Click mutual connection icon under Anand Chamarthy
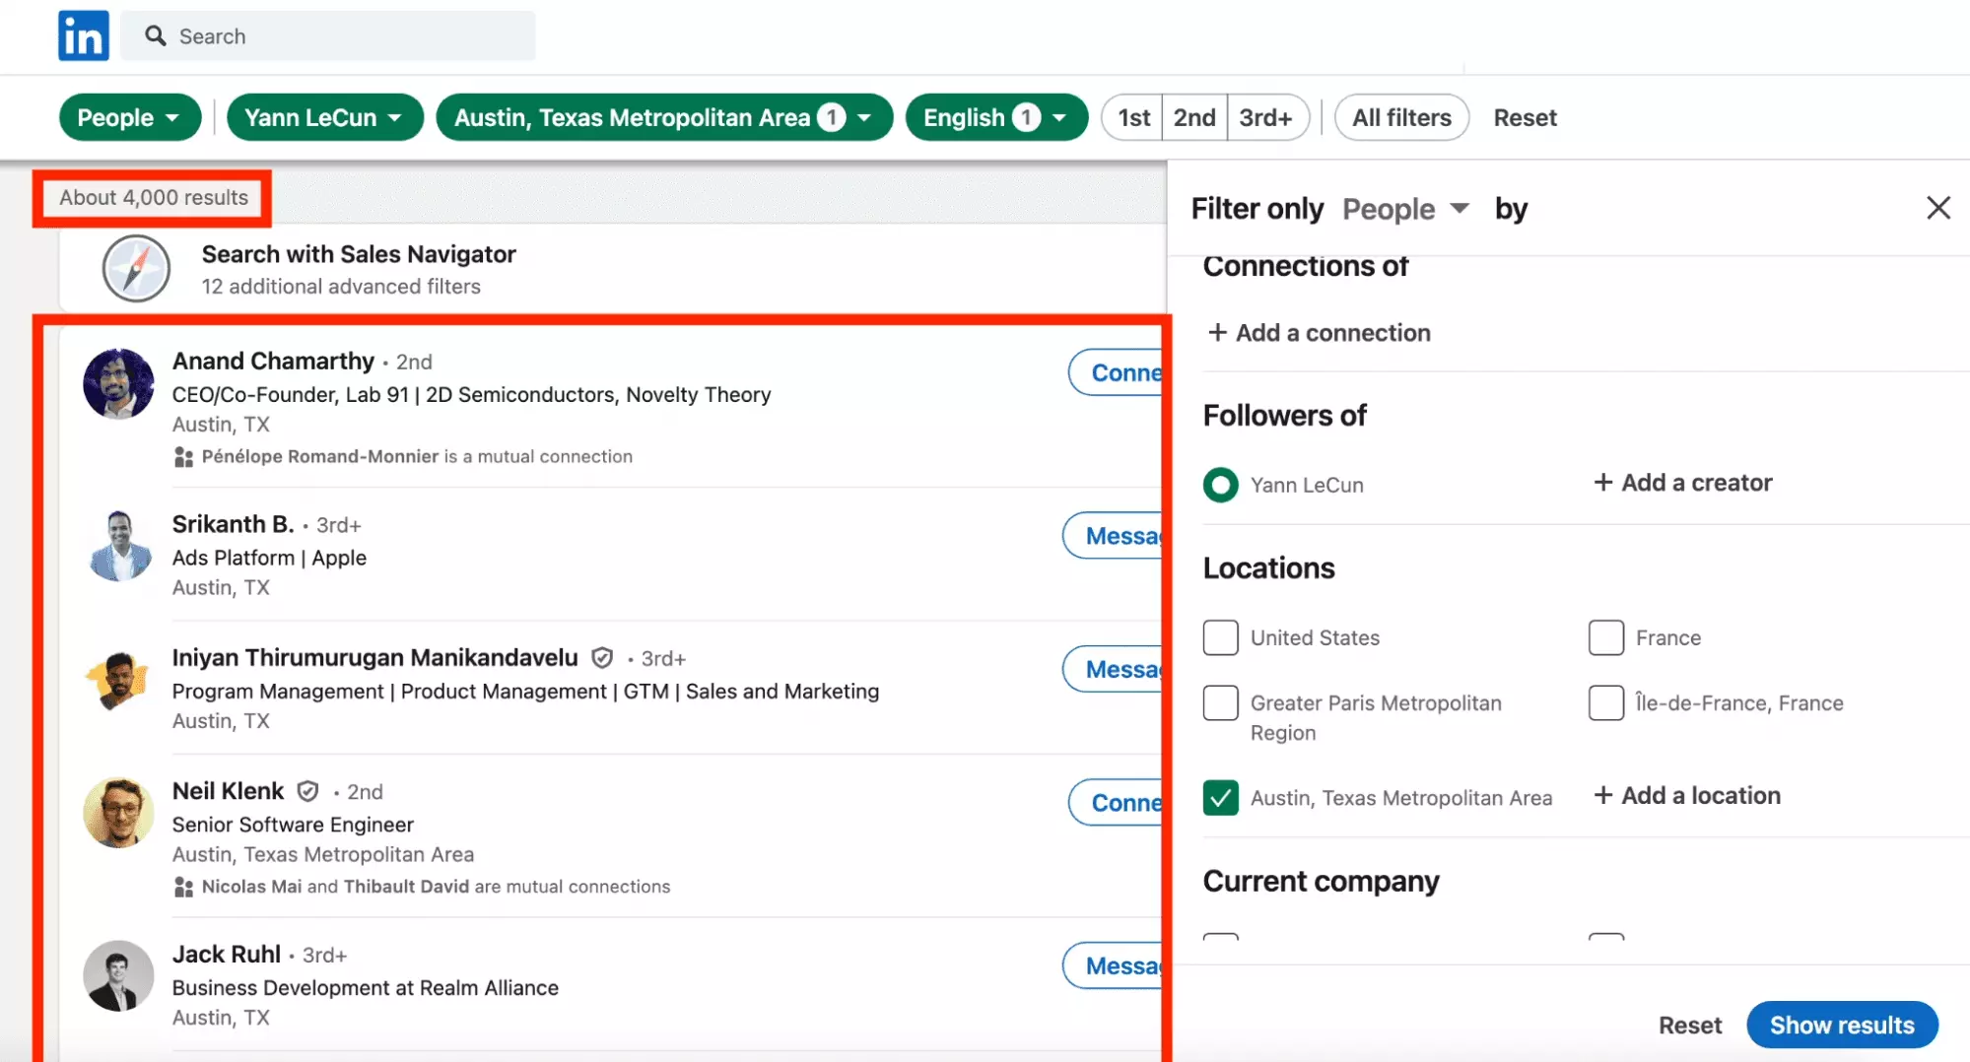Image resolution: width=1970 pixels, height=1062 pixels. point(183,457)
